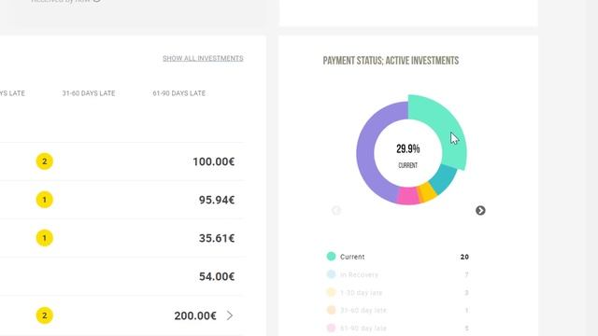Screen dimensions: 598x336
Task: Select the pink segment of the donut chart
Action: 408,196
